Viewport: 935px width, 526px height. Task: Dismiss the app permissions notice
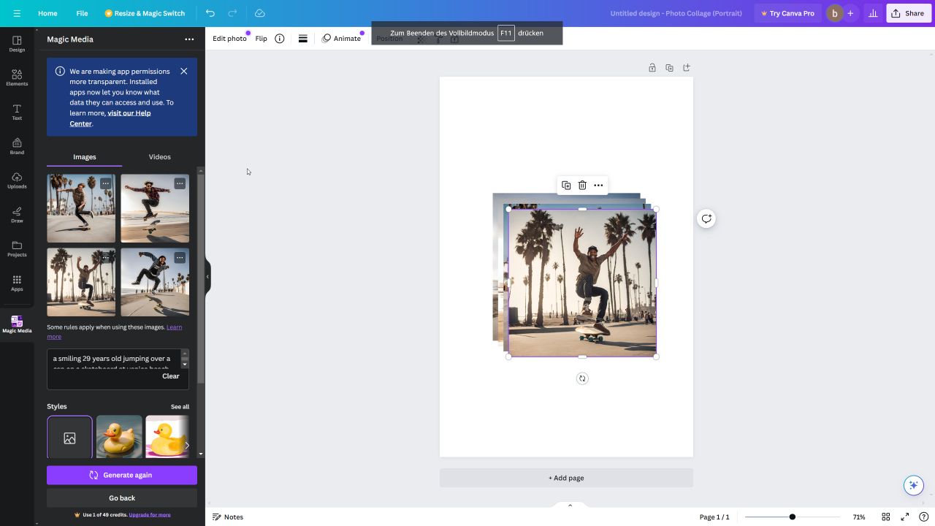184,71
